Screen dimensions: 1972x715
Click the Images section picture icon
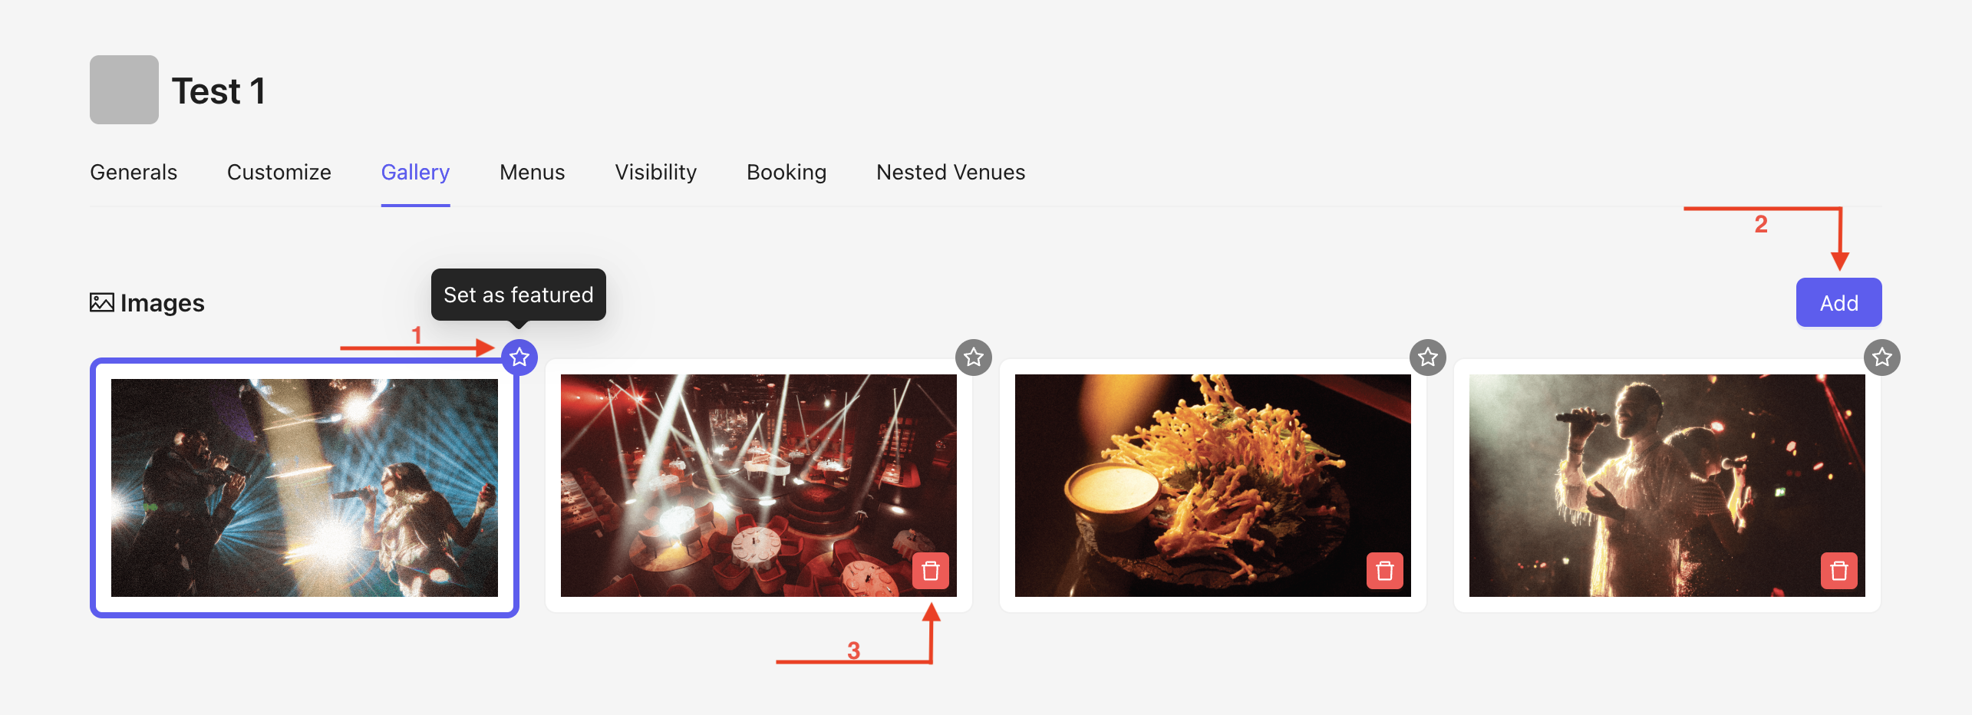[x=102, y=302]
